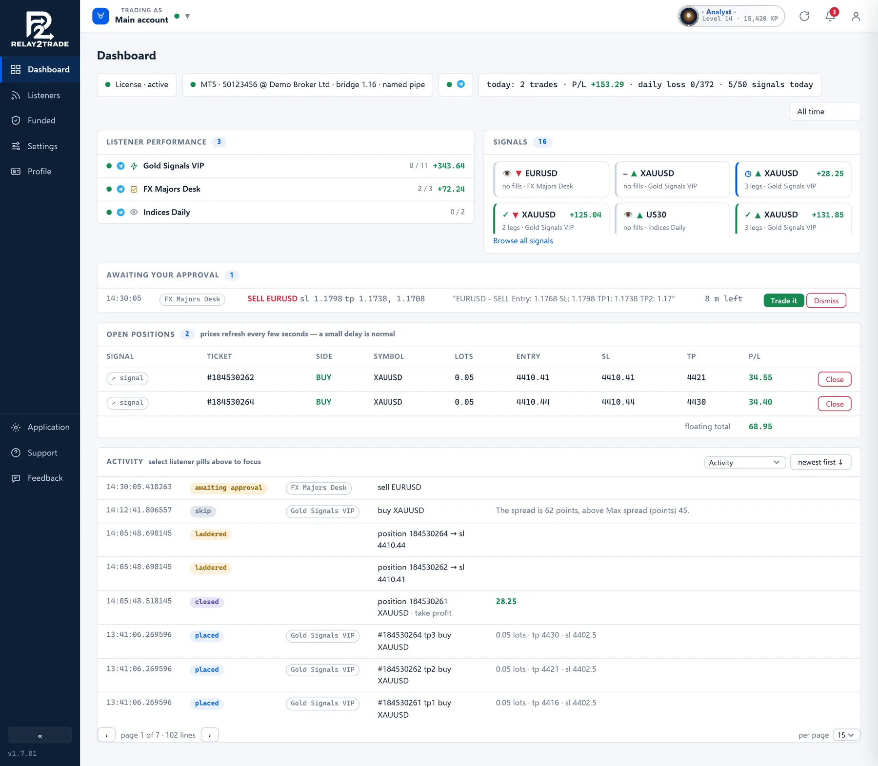Viewport: 878px width, 766px height.
Task: Click the trading account shield icon
Action: click(x=100, y=16)
